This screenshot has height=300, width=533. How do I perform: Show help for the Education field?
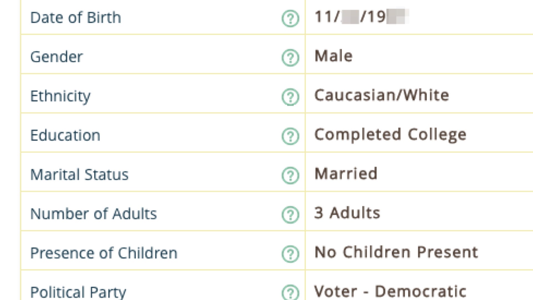click(x=290, y=136)
